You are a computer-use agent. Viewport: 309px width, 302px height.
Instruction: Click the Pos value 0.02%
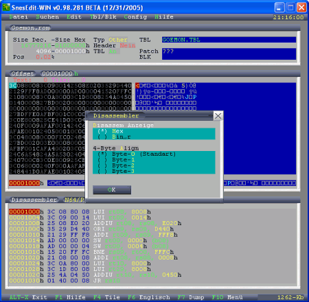tap(45, 57)
